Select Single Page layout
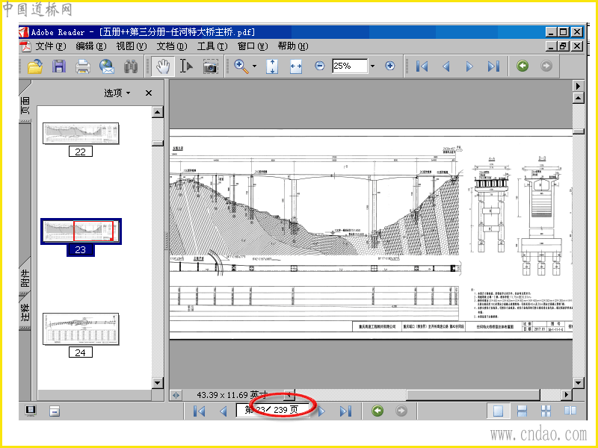Viewport: 598px width, 448px height. coord(498,411)
